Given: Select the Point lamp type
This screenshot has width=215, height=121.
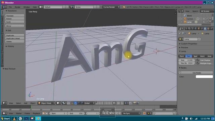Looking at the screenshot, I should (182, 56).
